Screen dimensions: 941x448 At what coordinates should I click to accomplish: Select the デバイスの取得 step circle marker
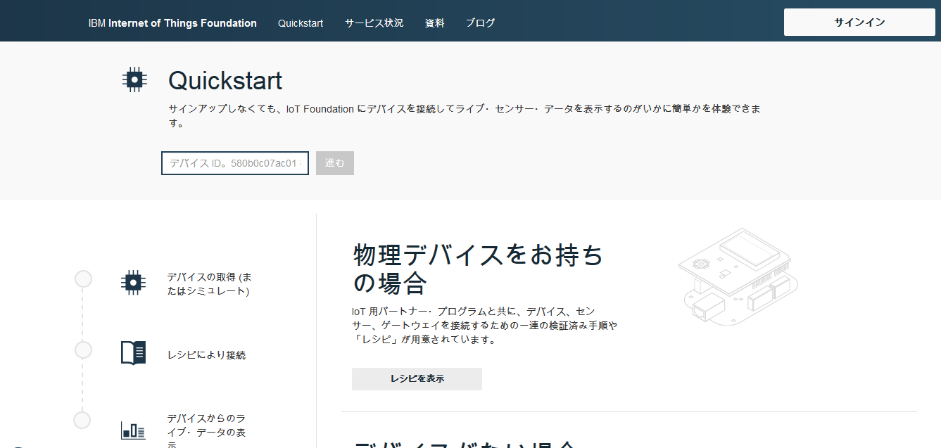pyautogui.click(x=83, y=279)
